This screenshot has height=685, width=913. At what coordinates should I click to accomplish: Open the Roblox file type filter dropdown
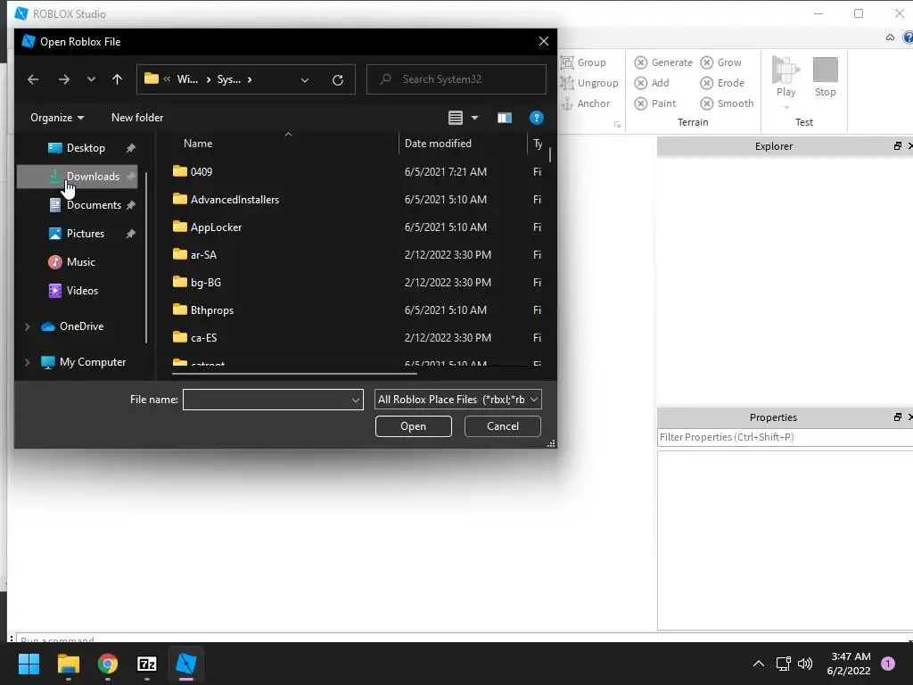457,400
